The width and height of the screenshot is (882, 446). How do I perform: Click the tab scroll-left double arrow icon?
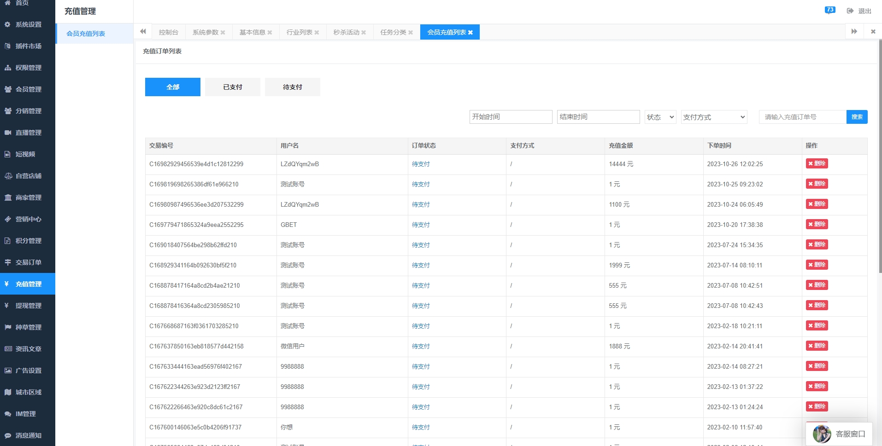coord(143,32)
